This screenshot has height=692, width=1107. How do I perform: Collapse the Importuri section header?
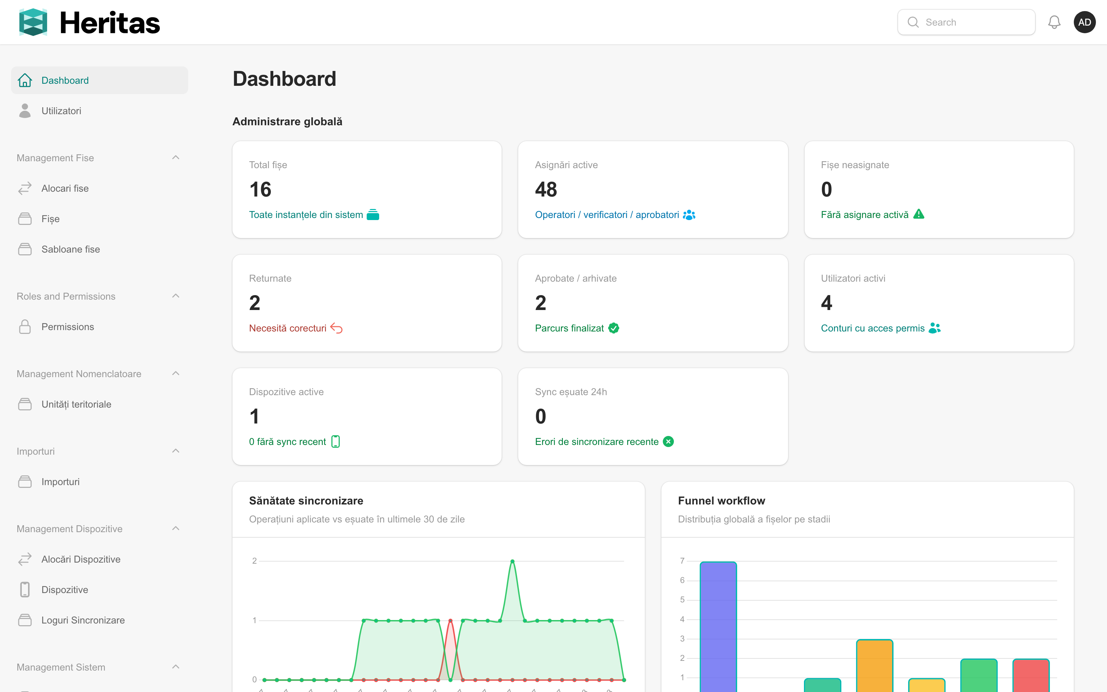tap(176, 451)
